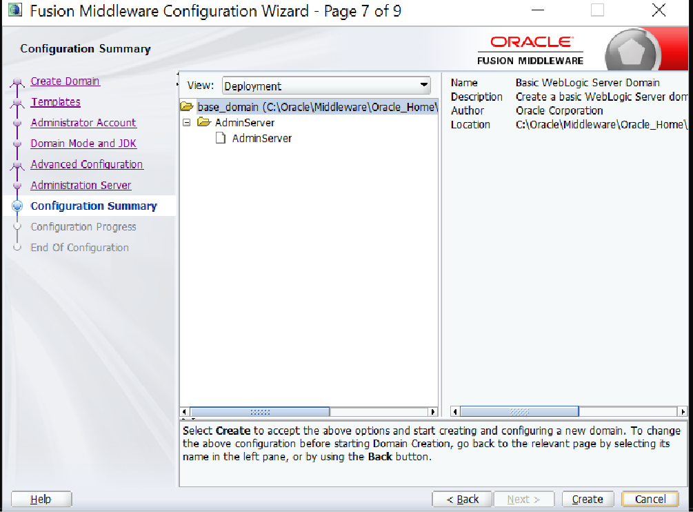
Task: Collapse the AdminServer tree node
Action: (186, 123)
